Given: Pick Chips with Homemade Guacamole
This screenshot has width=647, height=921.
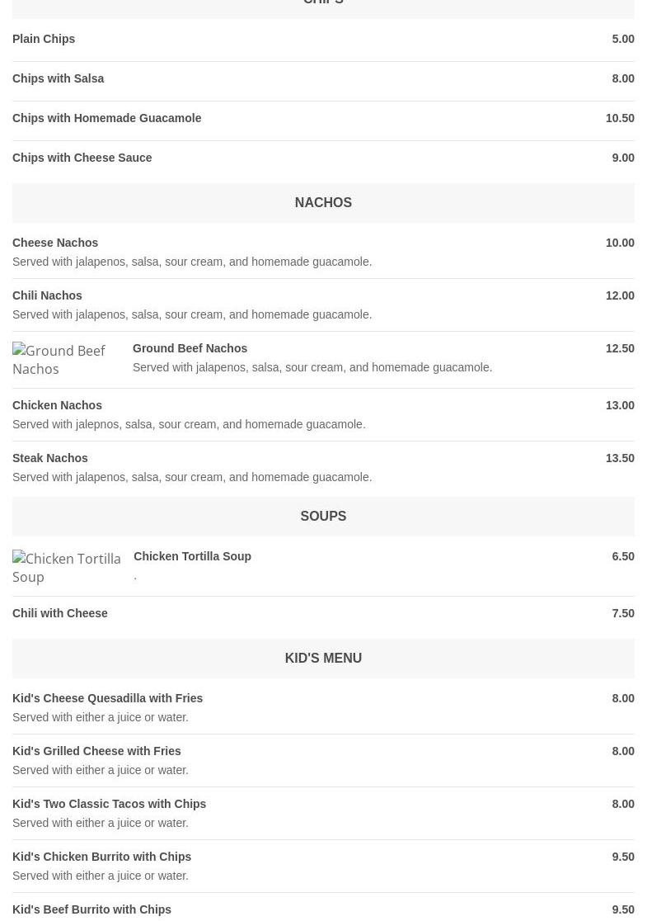Looking at the screenshot, I should point(107,118).
